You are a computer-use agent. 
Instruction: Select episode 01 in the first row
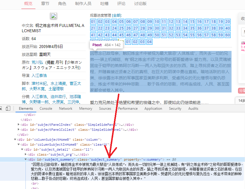[x=93, y=22]
